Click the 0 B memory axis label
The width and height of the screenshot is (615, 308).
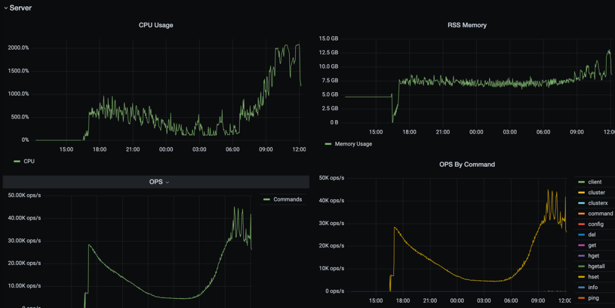(x=333, y=122)
